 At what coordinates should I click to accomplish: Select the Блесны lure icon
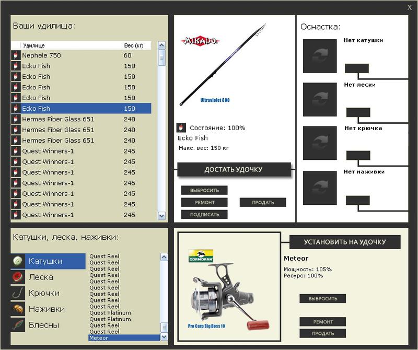[x=18, y=325]
